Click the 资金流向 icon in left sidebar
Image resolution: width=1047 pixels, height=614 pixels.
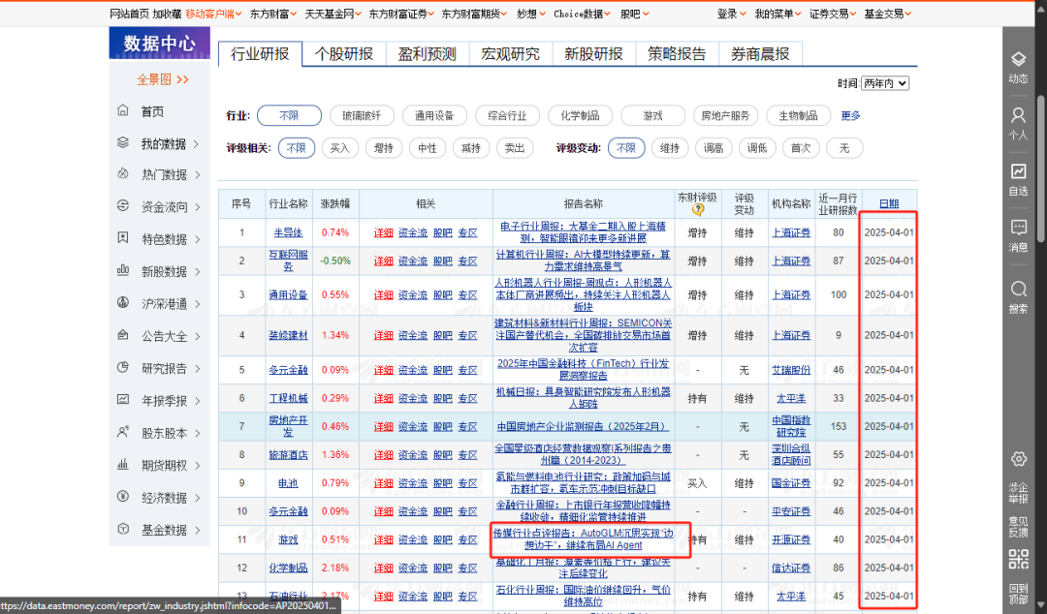[x=123, y=206]
